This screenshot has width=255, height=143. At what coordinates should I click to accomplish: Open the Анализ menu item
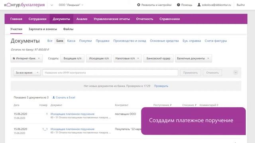point(82,19)
